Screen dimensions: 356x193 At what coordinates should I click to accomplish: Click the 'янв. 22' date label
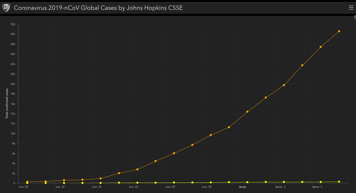click(60, 187)
